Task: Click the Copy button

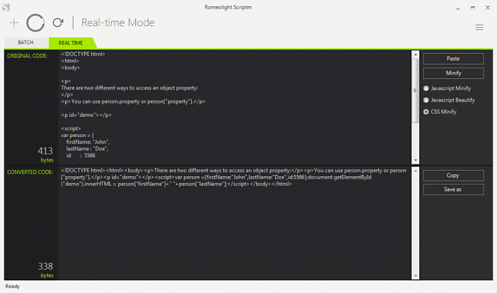Action: [454, 176]
